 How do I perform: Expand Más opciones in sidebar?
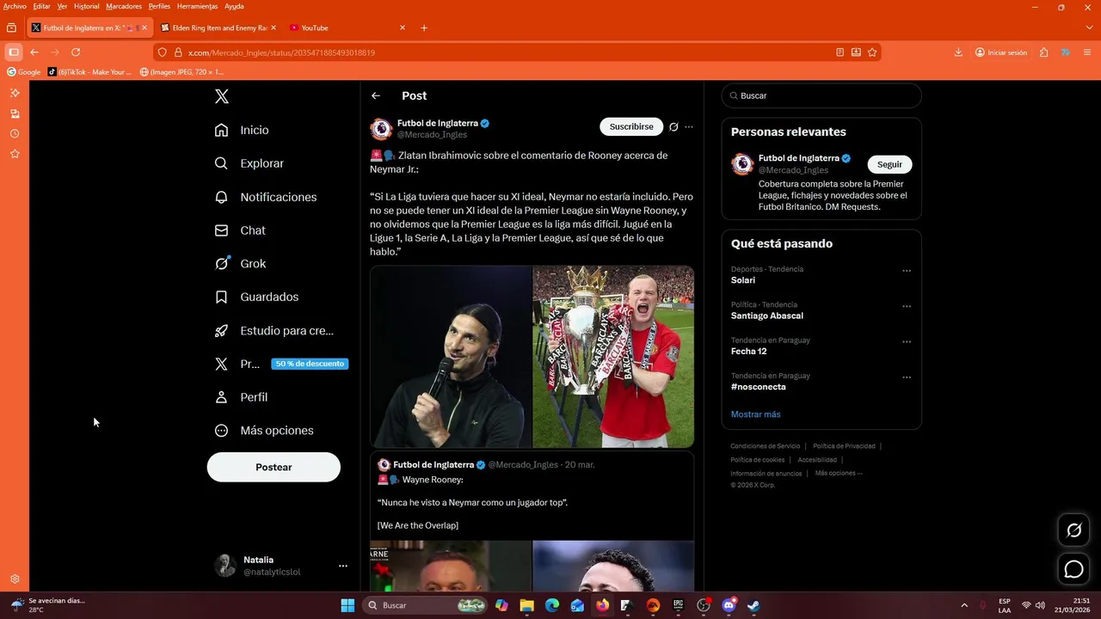coord(264,431)
